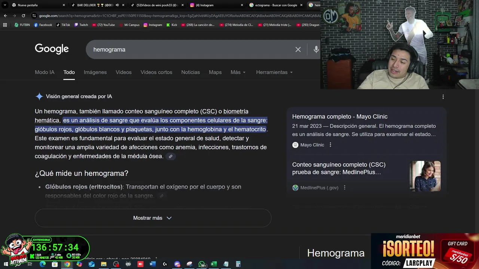The image size is (479, 269).
Task: Open the Facebook bookmark
Action: click(43, 25)
